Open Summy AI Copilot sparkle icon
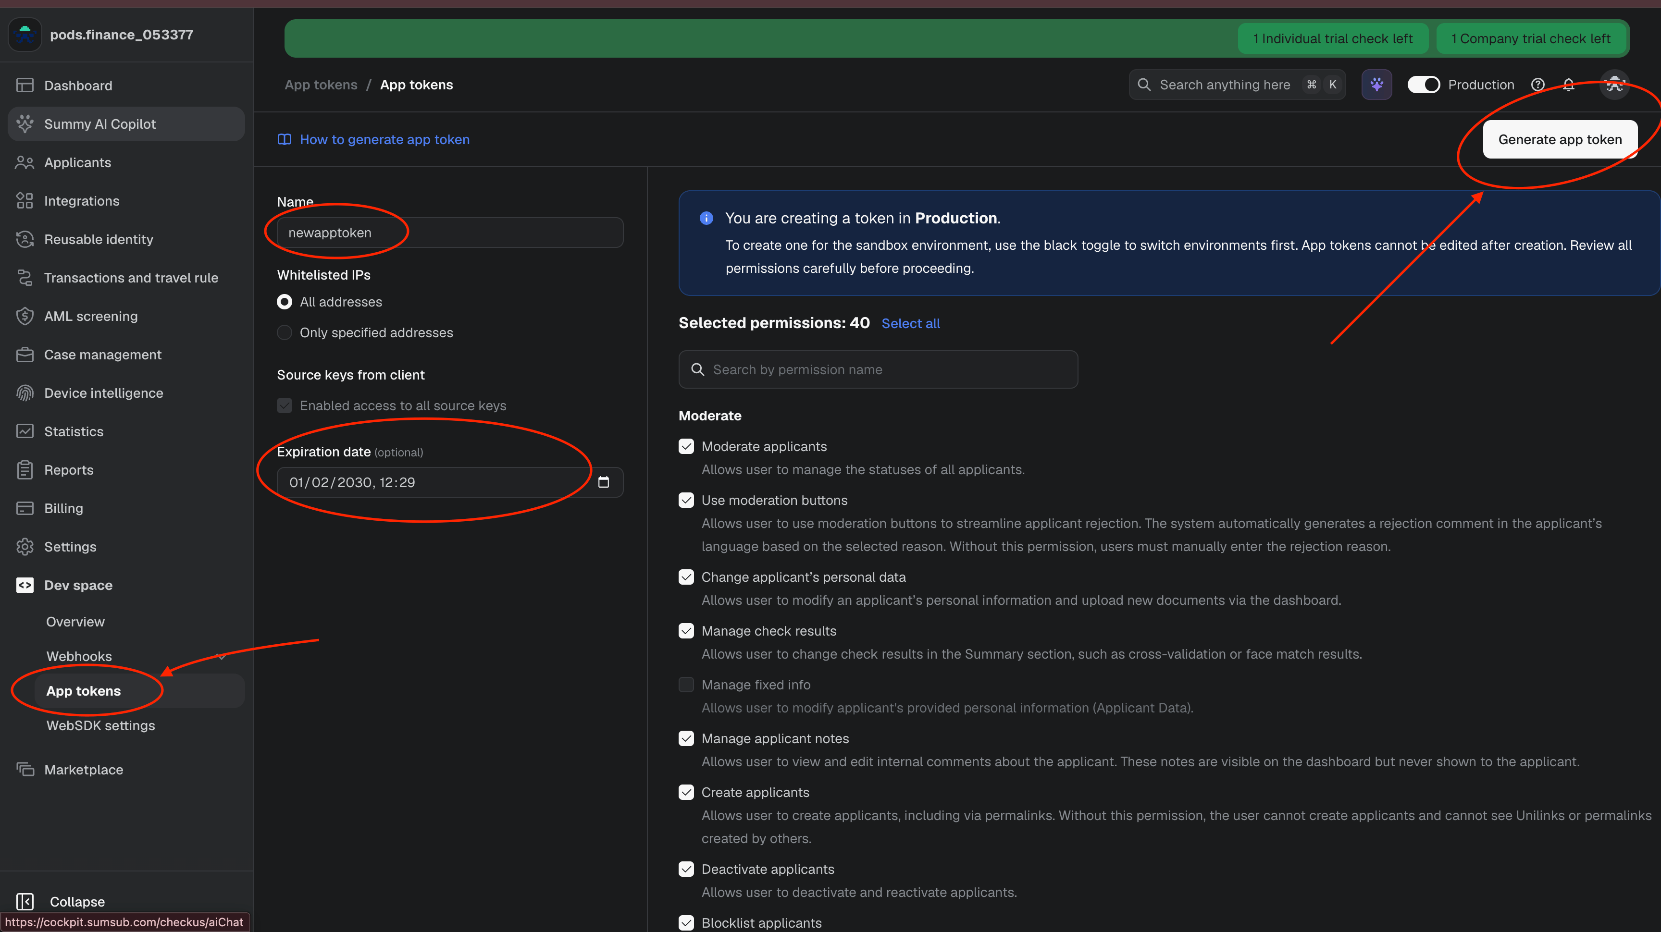1661x932 pixels. click(25, 124)
